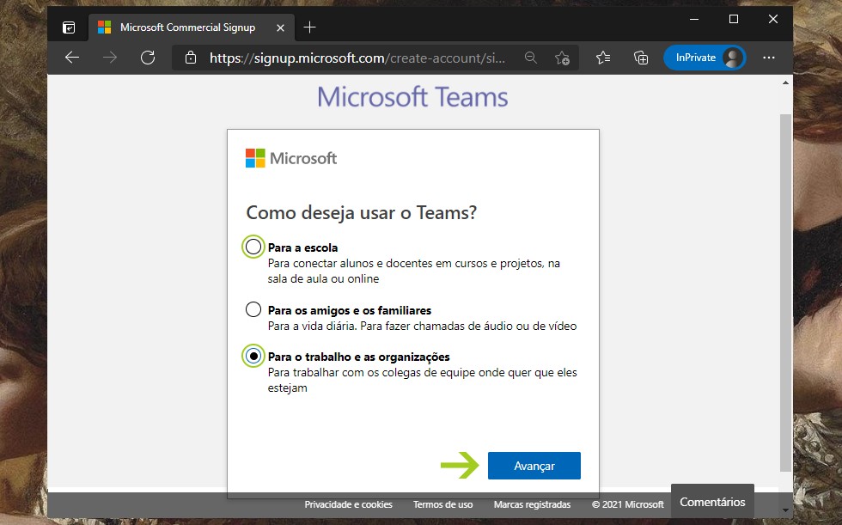The image size is (842, 525).
Task: Click the lock site information icon
Action: pos(191,58)
